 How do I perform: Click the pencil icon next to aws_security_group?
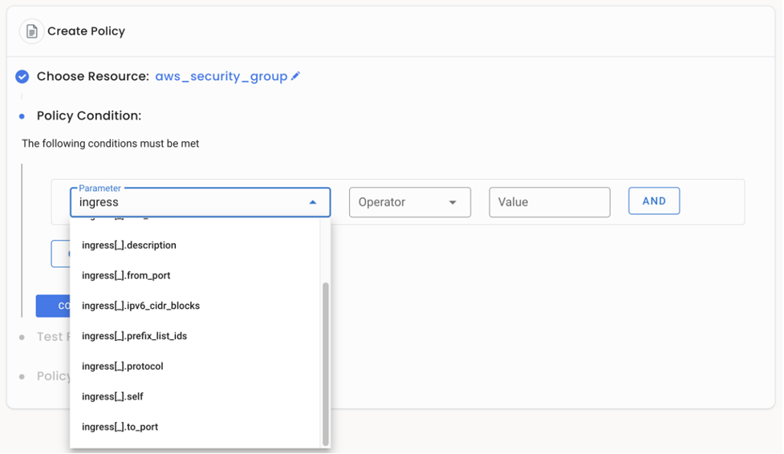click(x=296, y=76)
